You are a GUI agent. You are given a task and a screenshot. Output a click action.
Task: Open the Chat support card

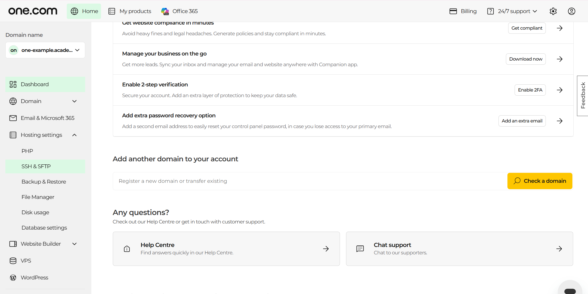coord(459,249)
